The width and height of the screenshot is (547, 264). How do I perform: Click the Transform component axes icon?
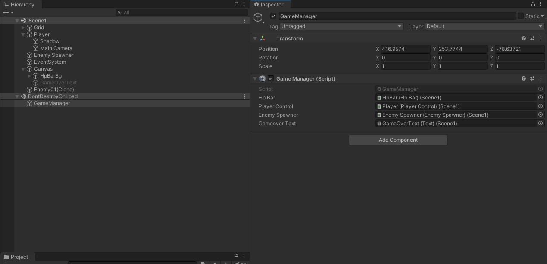pyautogui.click(x=263, y=38)
